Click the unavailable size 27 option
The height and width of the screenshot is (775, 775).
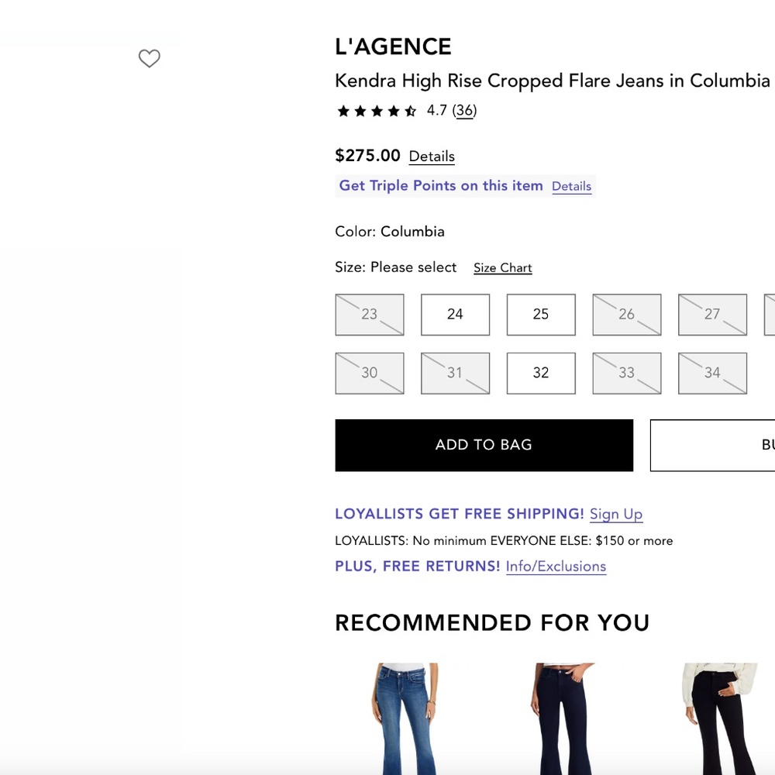coord(712,315)
